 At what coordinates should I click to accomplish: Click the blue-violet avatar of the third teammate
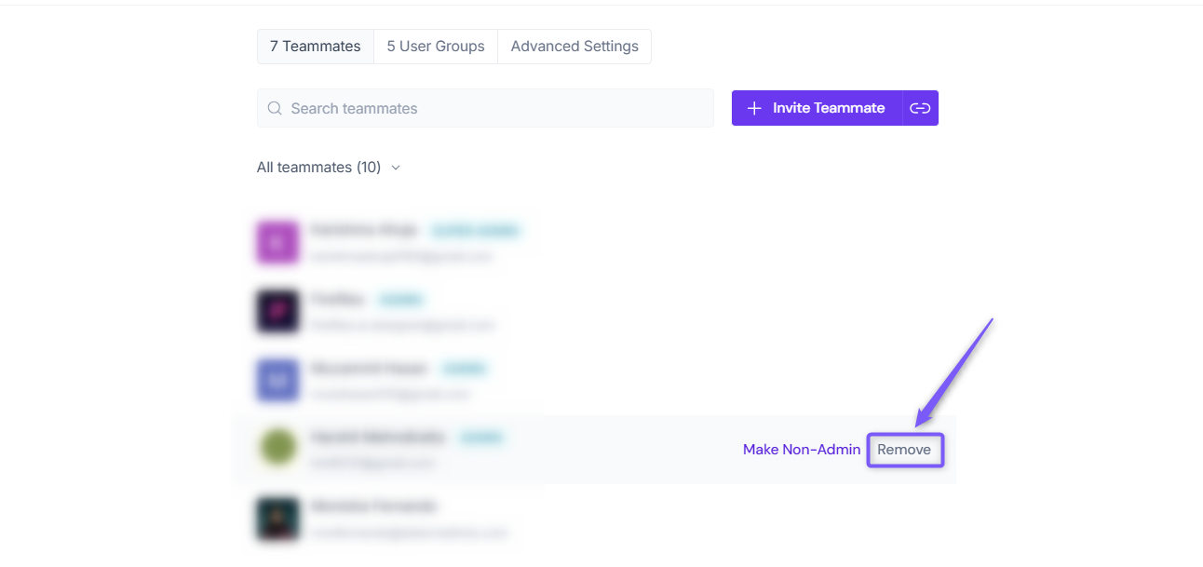tap(277, 380)
